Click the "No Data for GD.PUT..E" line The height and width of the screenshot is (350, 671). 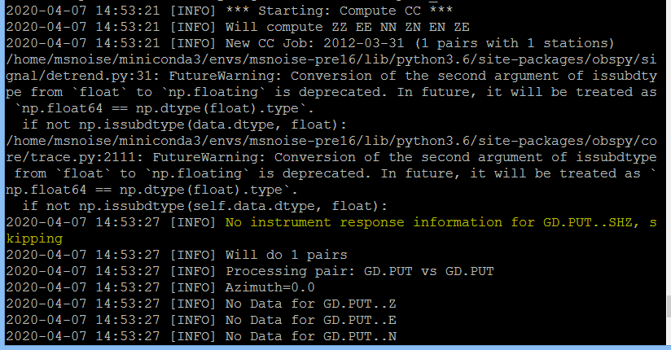point(310,321)
